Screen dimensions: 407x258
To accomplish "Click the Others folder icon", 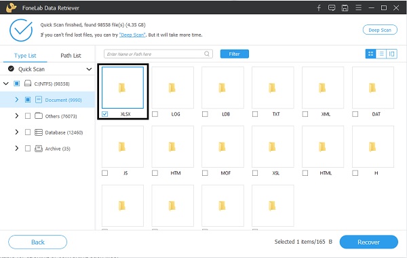I will click(x=39, y=116).
